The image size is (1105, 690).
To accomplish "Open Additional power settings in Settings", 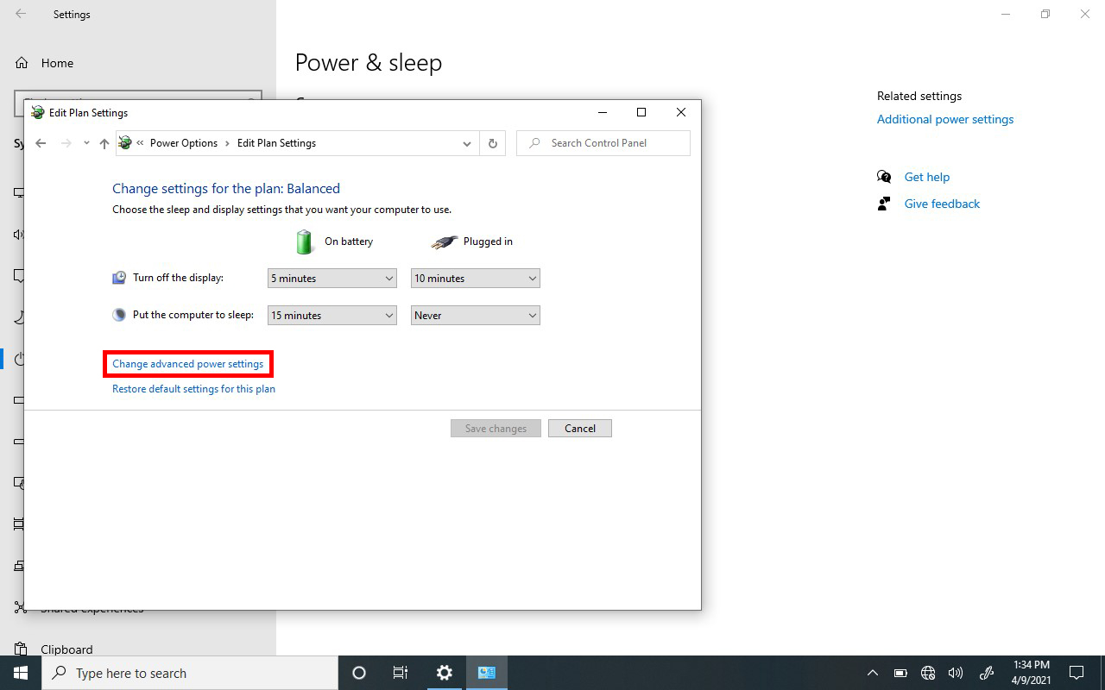I will (945, 120).
